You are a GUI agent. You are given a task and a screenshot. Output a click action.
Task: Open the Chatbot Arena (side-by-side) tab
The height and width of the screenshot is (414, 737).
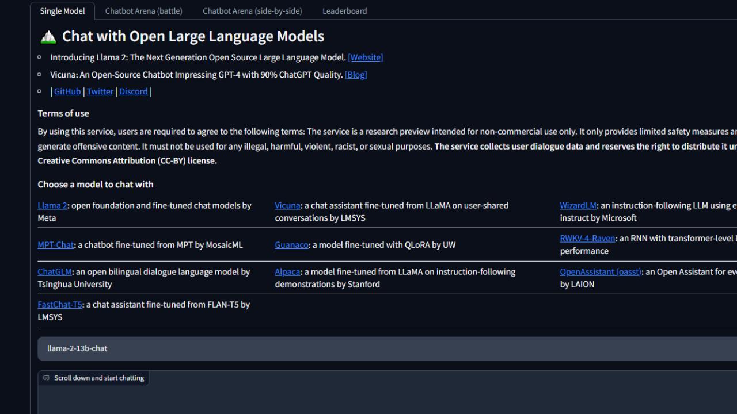252,11
